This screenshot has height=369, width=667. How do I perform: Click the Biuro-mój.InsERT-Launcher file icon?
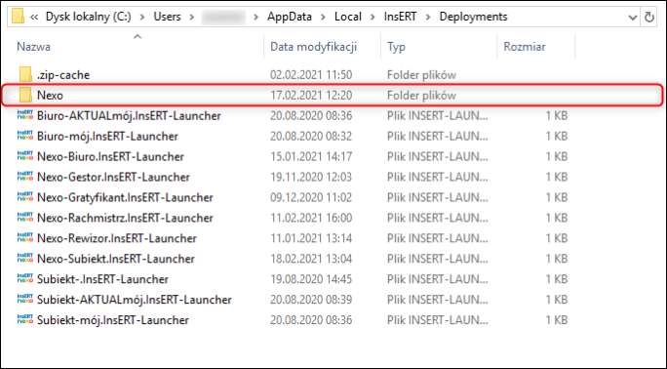(x=25, y=136)
